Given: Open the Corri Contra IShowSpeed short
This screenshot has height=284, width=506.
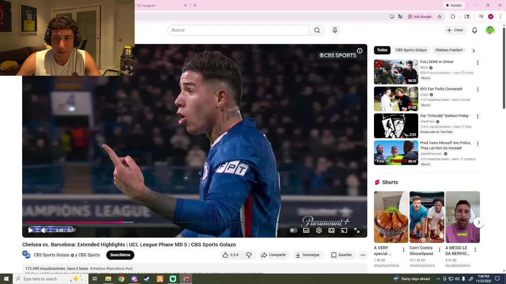Looking at the screenshot, I should [427, 217].
